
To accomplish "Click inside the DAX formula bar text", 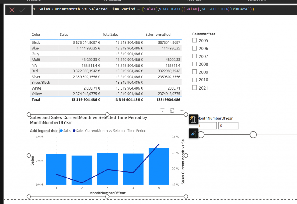I will click(x=145, y=9).
